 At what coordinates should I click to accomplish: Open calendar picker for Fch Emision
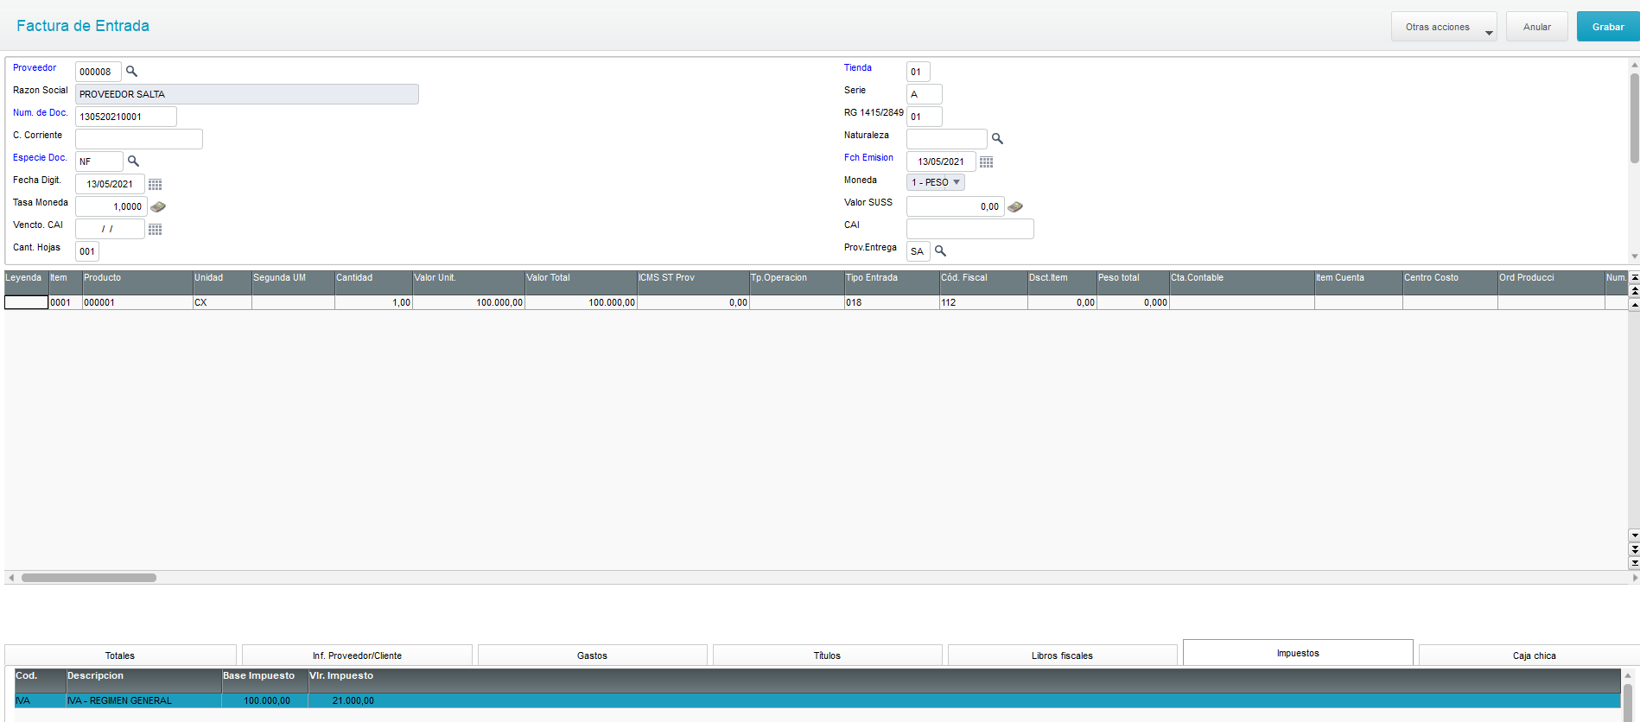987,161
